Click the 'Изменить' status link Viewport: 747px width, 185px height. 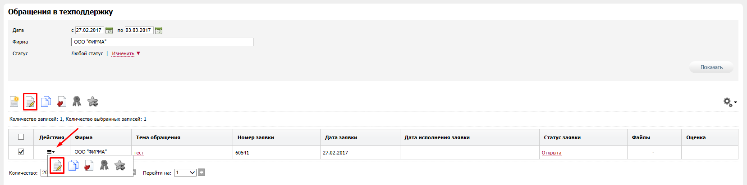pyautogui.click(x=123, y=53)
